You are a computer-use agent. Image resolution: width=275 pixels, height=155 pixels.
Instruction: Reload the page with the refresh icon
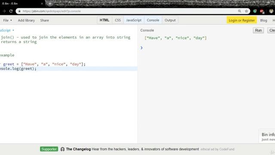pyautogui.click(x=11, y=11)
